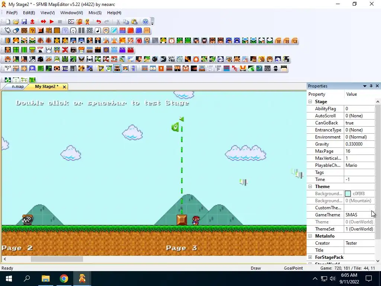Select the Goomba enemy icon
This screenshot has width=381, height=286.
click(x=8, y=59)
